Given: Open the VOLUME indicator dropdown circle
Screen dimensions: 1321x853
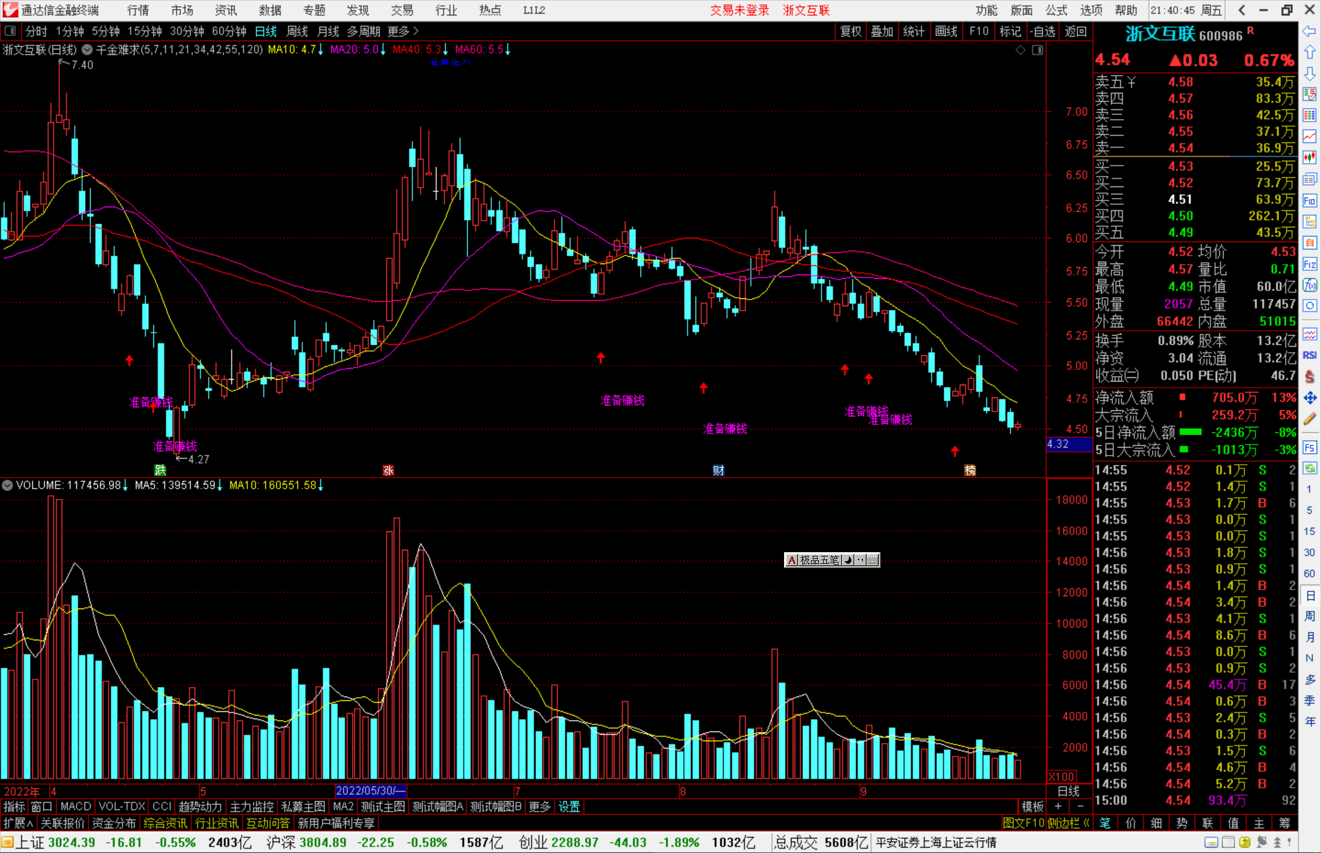Looking at the screenshot, I should click(7, 486).
